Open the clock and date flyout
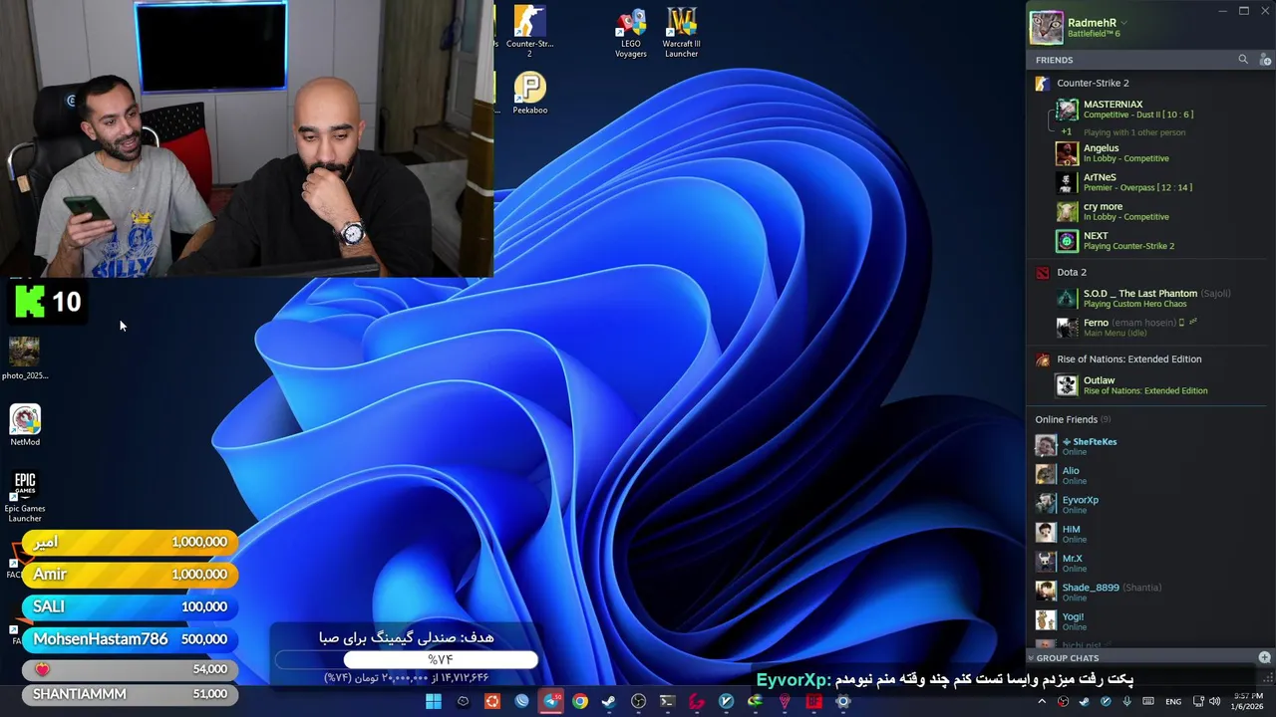The height and width of the screenshot is (717, 1276). (x=1248, y=701)
